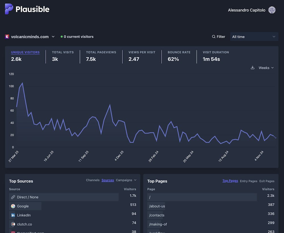Open the profile avatar menu
This screenshot has height=233, width=284.
(x=272, y=10)
